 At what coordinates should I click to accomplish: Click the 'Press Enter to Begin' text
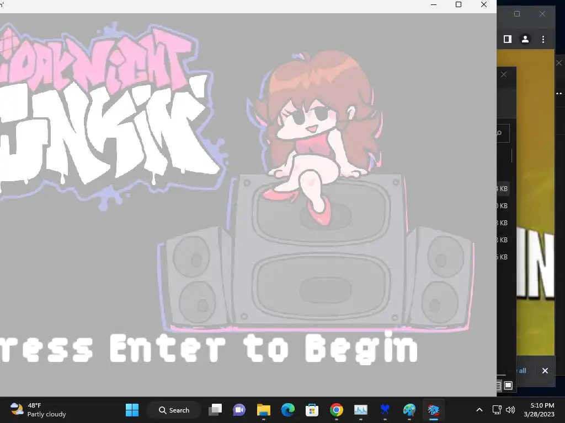(x=209, y=348)
